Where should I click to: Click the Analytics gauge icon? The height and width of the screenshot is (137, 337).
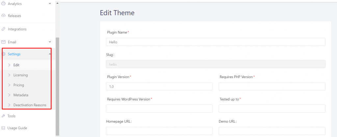coord(3,4)
